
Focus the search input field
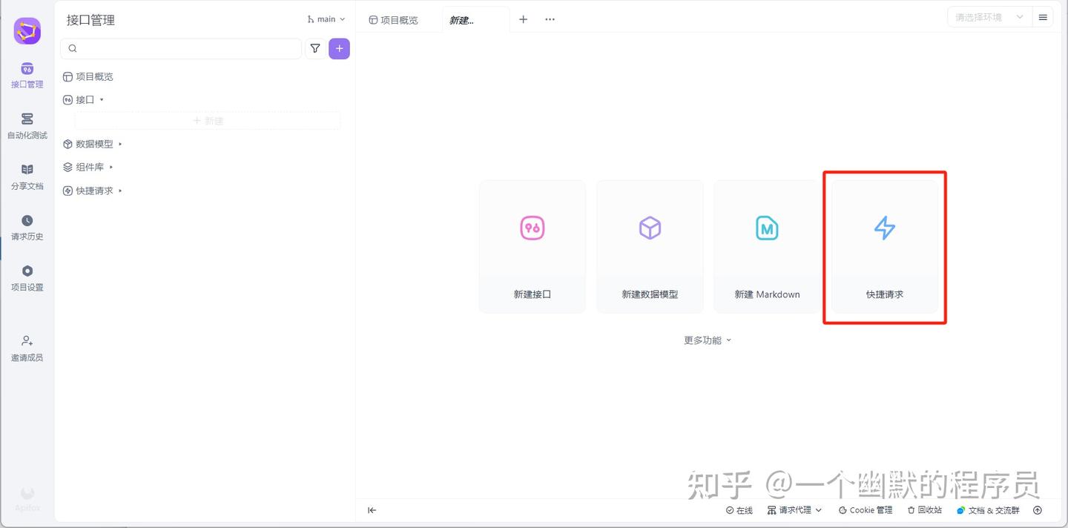[x=181, y=48]
